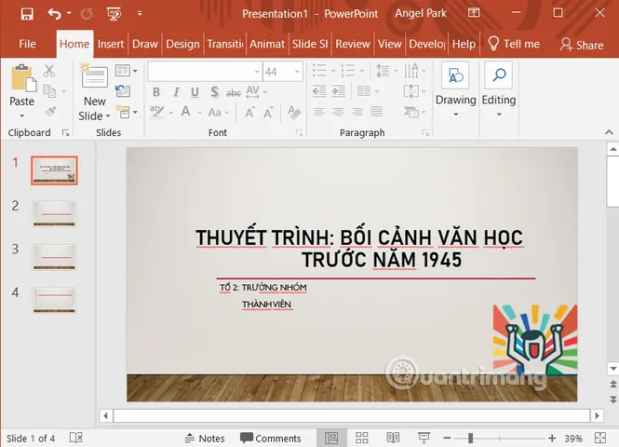619x447 pixels.
Task: Open the Editing group button
Action: point(499,89)
